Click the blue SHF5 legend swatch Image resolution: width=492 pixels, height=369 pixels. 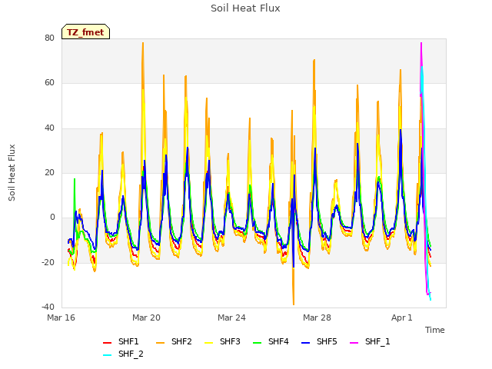click(x=306, y=343)
